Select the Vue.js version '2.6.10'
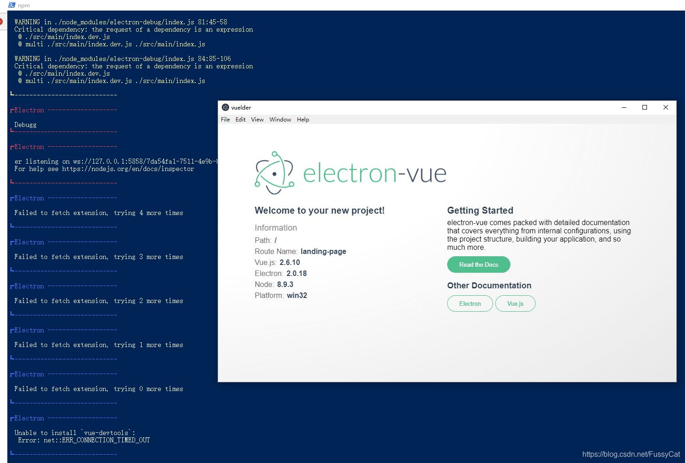The image size is (685, 463). click(x=290, y=262)
